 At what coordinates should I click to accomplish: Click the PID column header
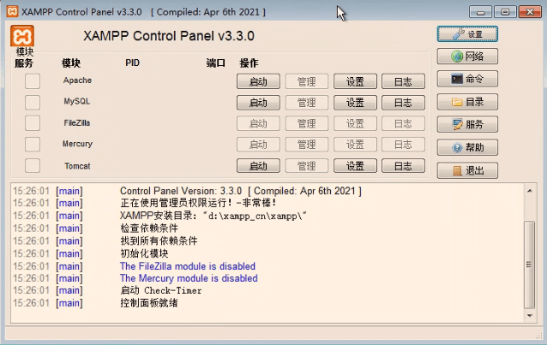(133, 63)
